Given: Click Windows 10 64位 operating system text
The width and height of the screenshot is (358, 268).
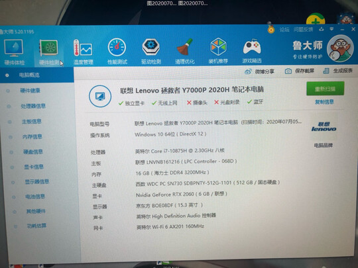Looking at the screenshot, I should coord(170,134).
